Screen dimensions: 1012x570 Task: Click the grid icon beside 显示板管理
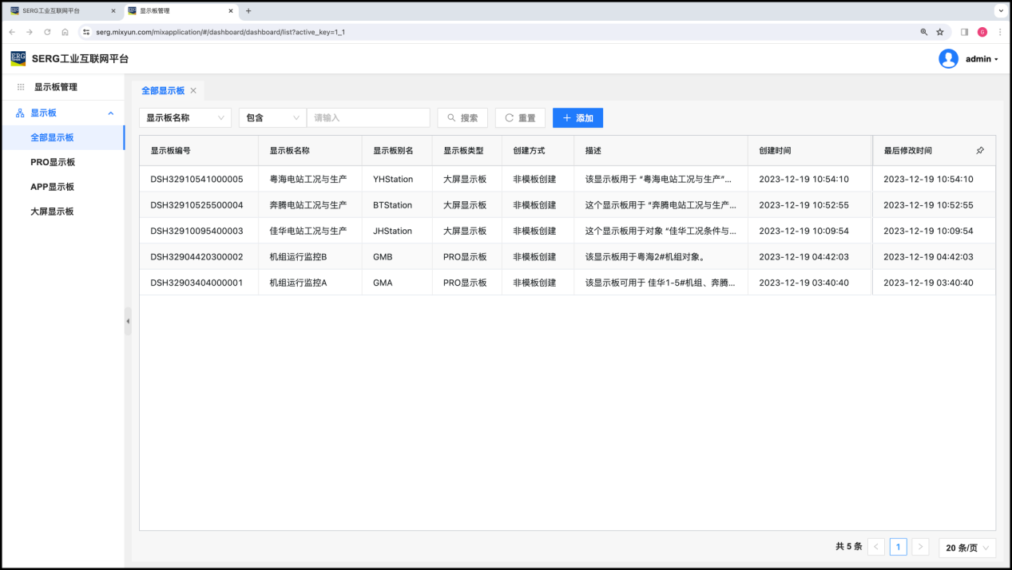click(21, 87)
